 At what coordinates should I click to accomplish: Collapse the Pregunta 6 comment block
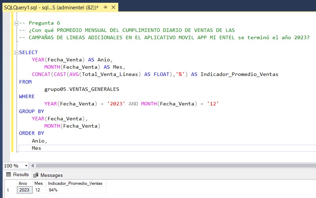tap(16, 23)
